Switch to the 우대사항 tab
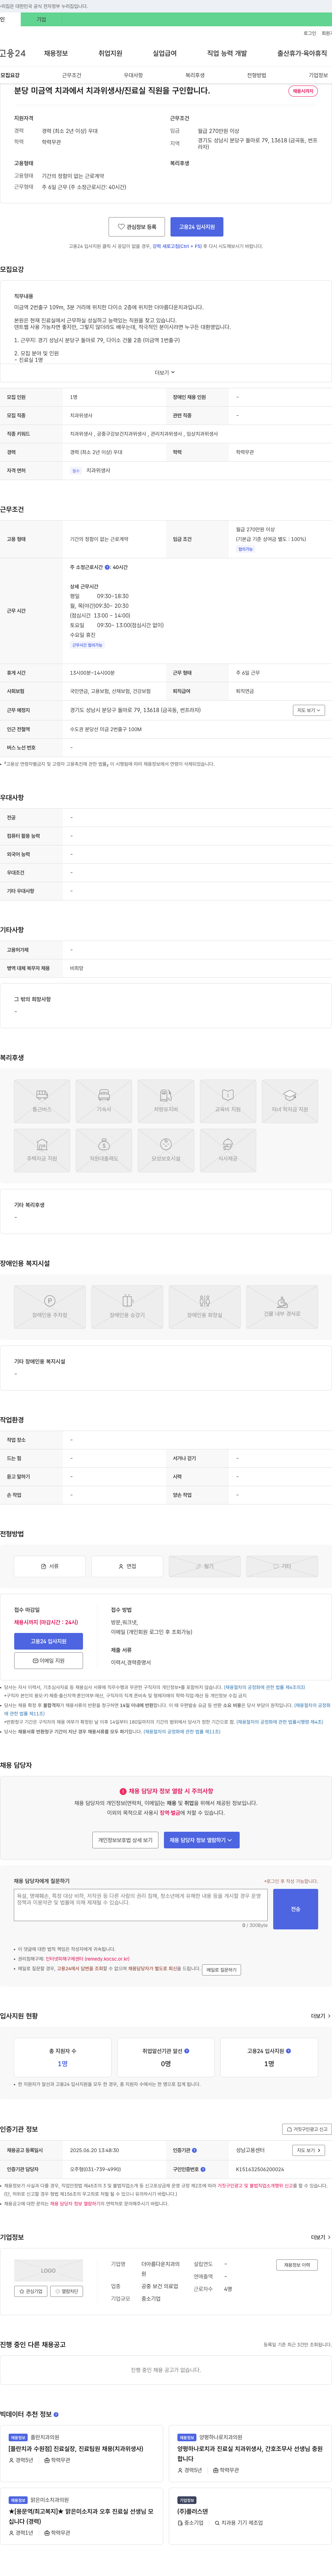The height and width of the screenshot is (2576, 332). tap(133, 75)
